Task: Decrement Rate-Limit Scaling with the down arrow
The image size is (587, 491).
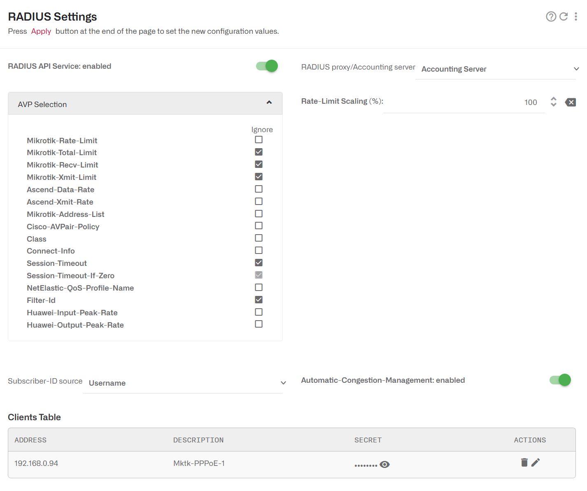Action: 553,105
